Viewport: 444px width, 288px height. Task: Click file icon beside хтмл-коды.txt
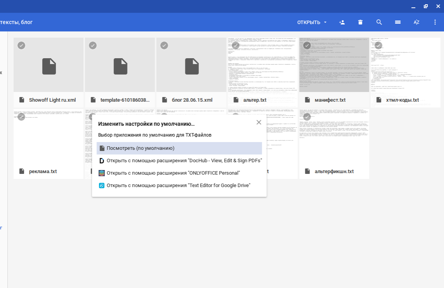(x=379, y=100)
